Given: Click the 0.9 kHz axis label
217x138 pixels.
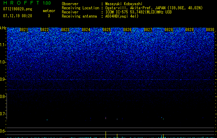Looking at the screenshot, I should pyautogui.click(x=3, y=79).
